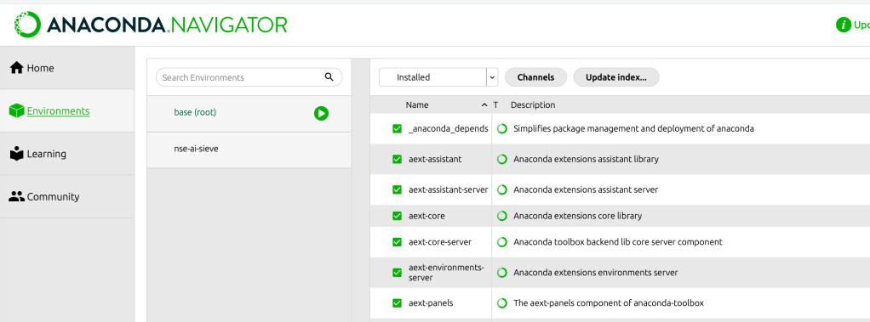The height and width of the screenshot is (322, 870).
Task: Open the Environments tab
Action: 67,110
